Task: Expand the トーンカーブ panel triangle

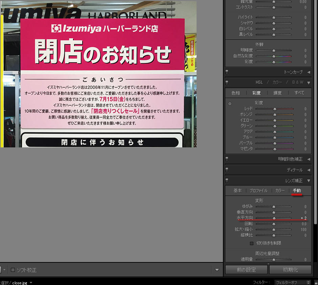Action: tap(309, 72)
